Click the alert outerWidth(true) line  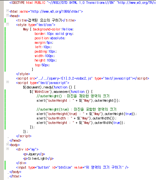pyautogui.click(x=81, y=123)
